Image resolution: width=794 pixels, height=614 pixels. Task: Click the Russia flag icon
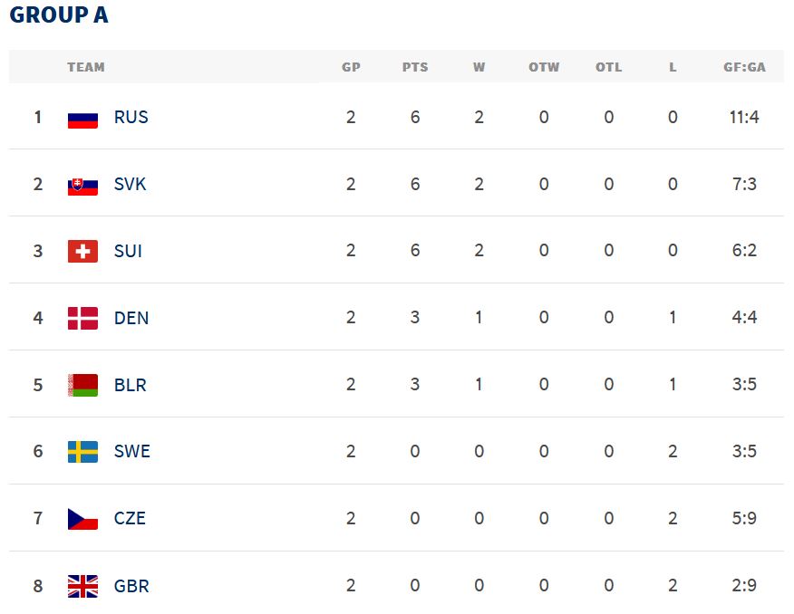coord(82,118)
